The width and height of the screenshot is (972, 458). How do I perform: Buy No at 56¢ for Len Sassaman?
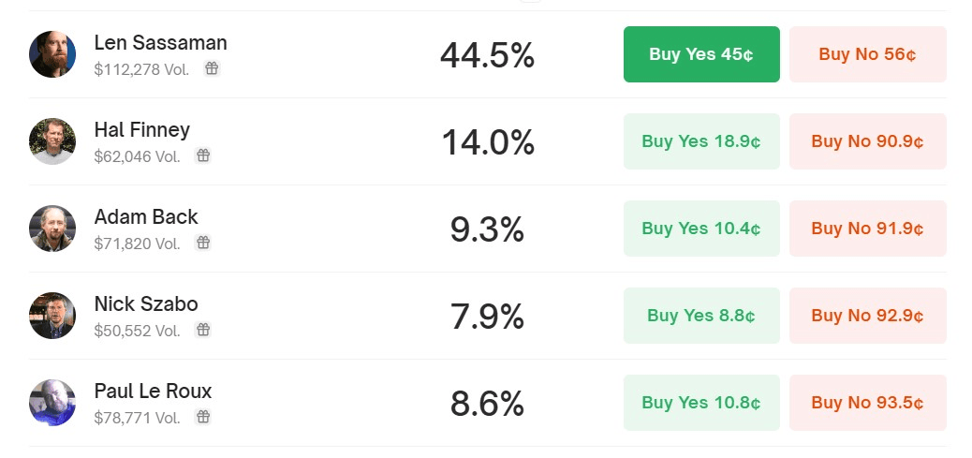click(x=867, y=54)
